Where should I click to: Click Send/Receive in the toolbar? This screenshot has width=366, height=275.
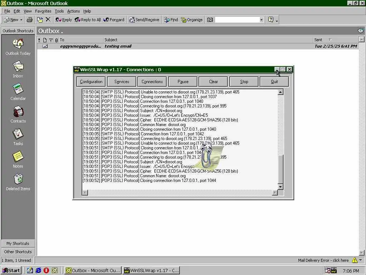pos(144,20)
